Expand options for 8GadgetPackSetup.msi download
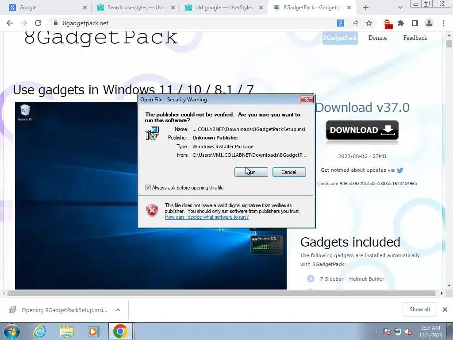The image size is (453, 340). 118,310
